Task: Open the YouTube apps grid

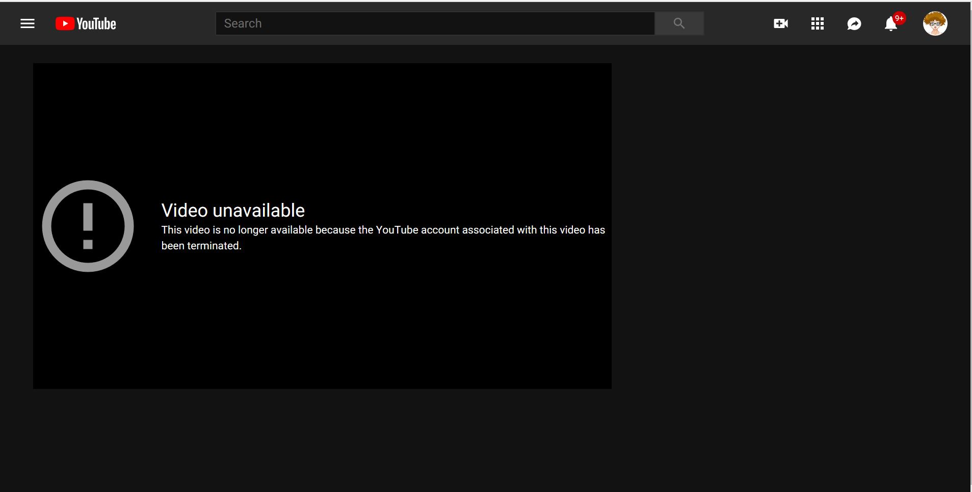Action: (818, 23)
